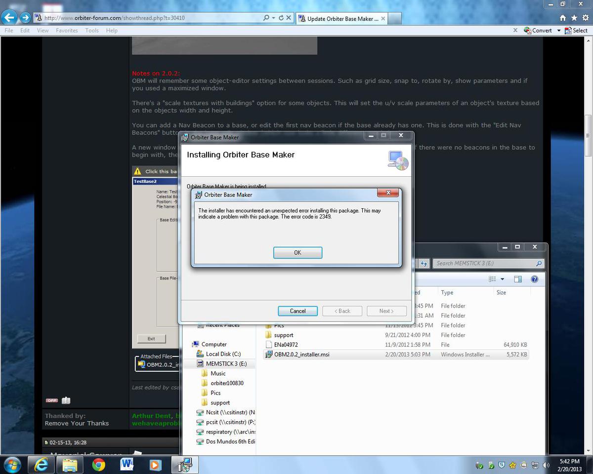This screenshot has width=593, height=474.
Task: Open the Tools menu in IE
Action: tap(92, 30)
